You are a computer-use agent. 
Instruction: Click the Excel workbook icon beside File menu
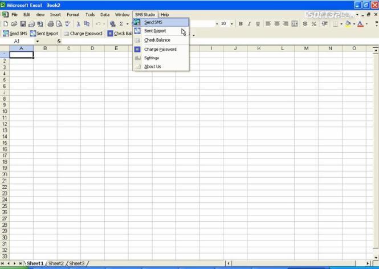tap(5, 14)
